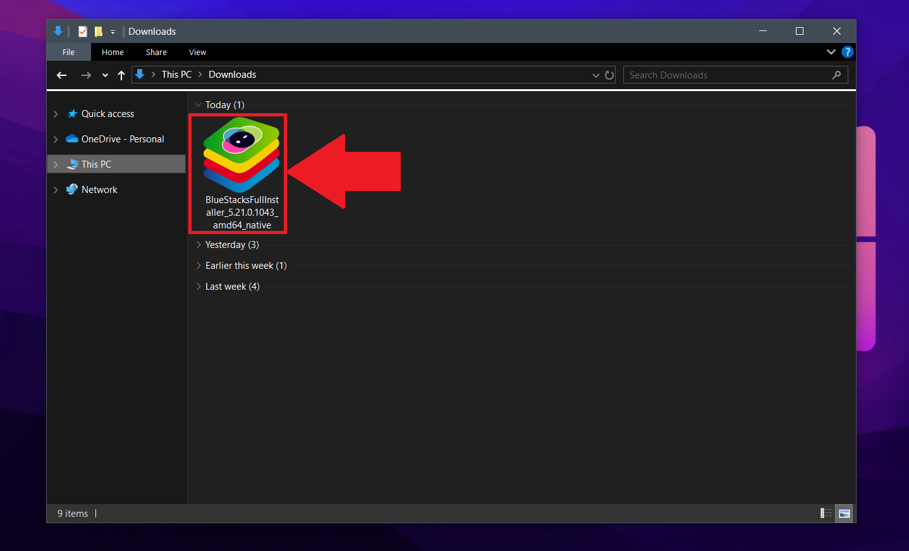This screenshot has width=909, height=551.
Task: Go forward with the Forward arrow
Action: [86, 75]
